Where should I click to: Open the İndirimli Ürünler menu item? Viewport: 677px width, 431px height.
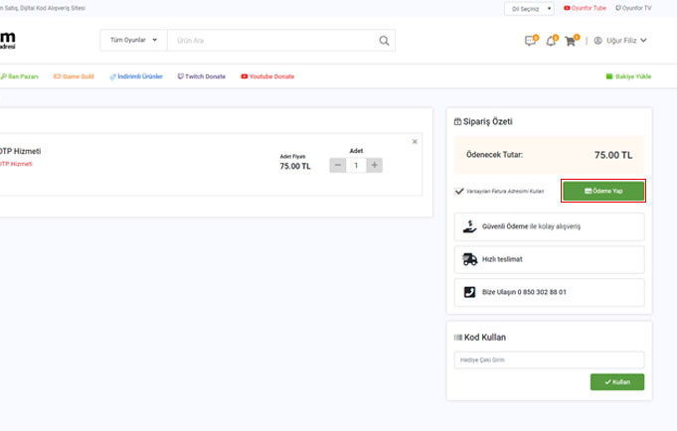point(136,75)
